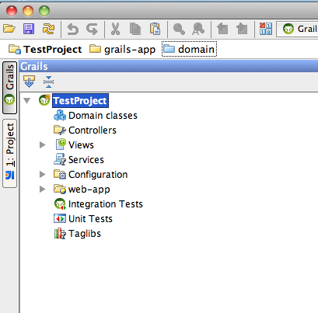This screenshot has height=313, width=318.
Task: Click the Redo arrow icon
Action: 92,29
